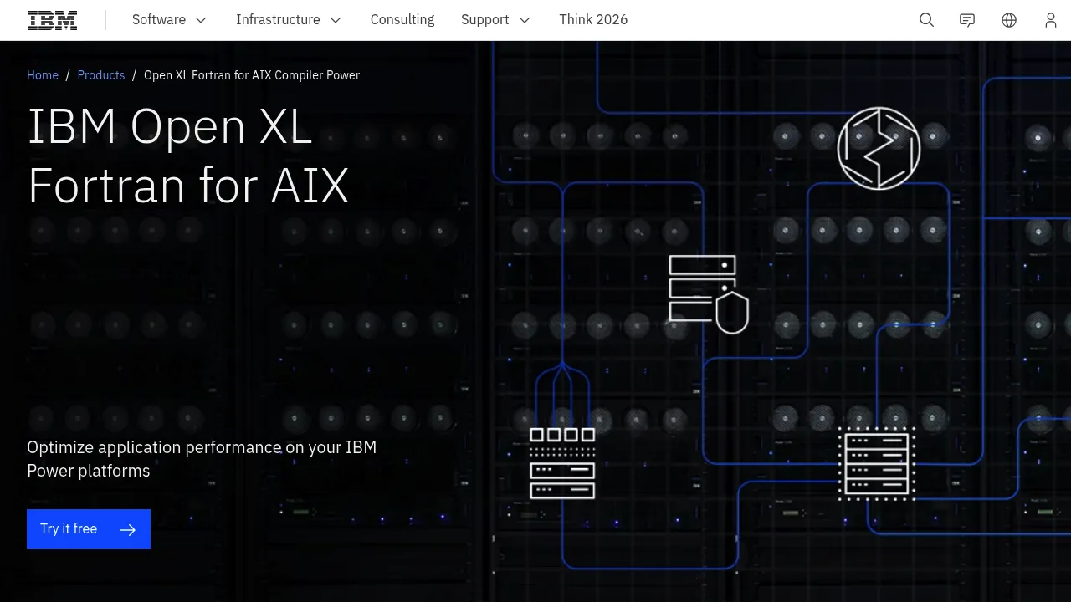Click the text "Optimize application performance on your IBM Power platforms"

202,459
